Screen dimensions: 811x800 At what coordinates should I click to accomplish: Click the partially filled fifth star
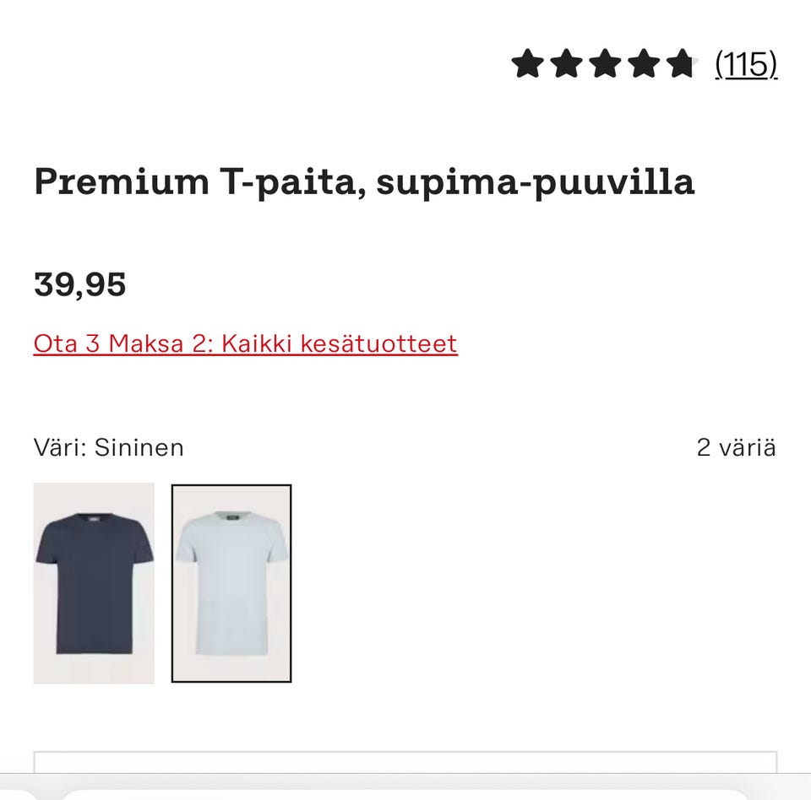(682, 64)
